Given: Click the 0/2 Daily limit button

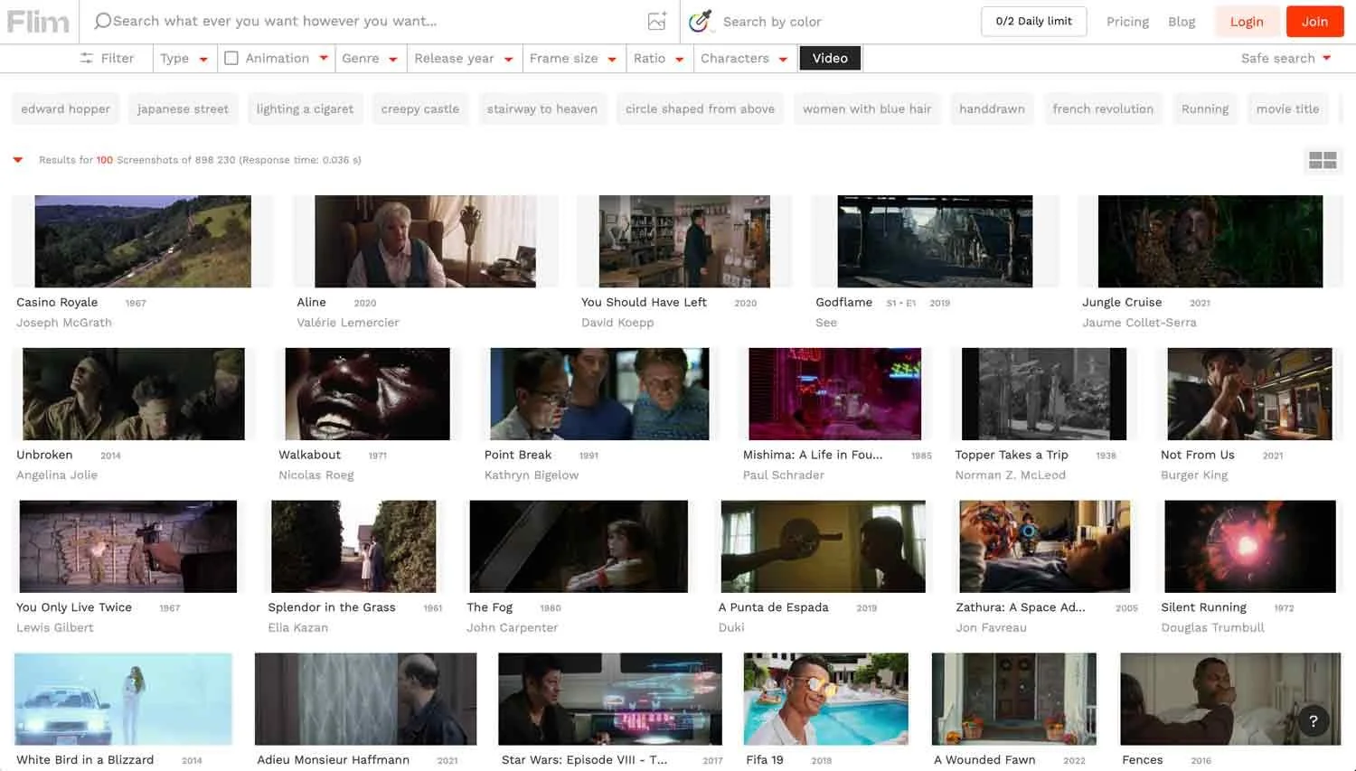Looking at the screenshot, I should [1034, 21].
